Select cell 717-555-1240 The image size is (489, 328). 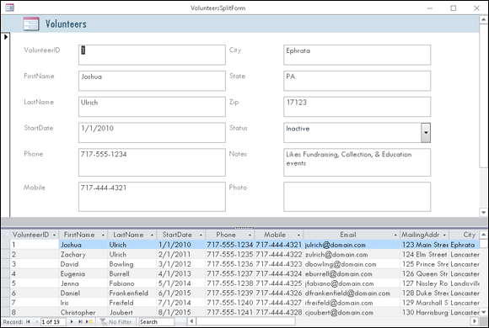(x=230, y=303)
